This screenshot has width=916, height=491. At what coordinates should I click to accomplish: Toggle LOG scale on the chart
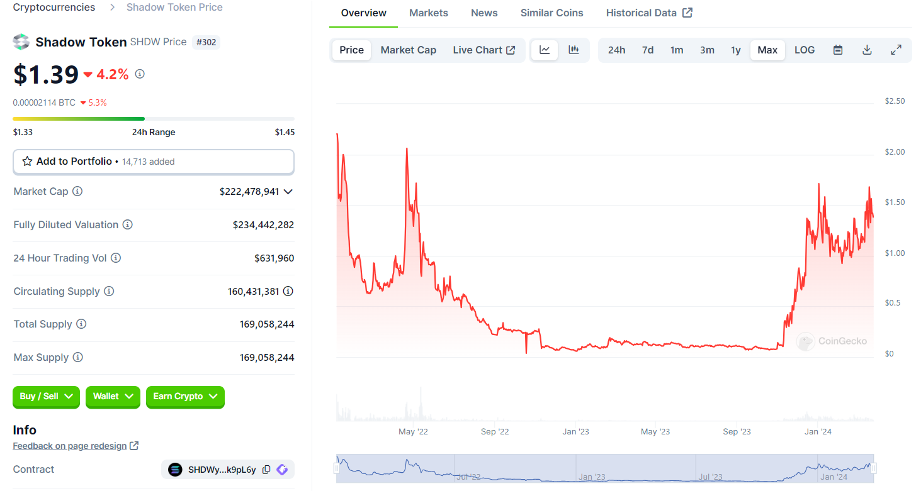(x=804, y=50)
